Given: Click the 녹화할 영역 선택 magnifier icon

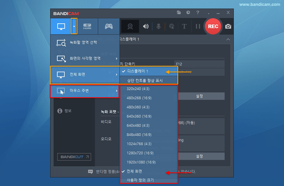Looking at the screenshot, I should [61, 43].
